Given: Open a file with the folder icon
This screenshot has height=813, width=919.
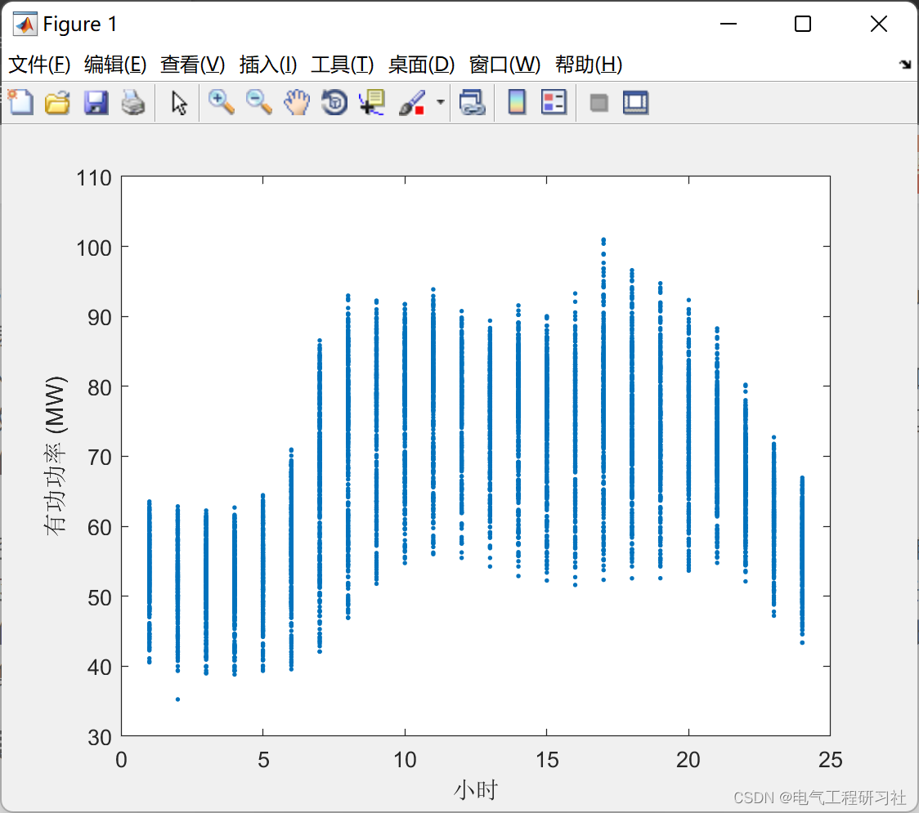Looking at the screenshot, I should pos(57,102).
